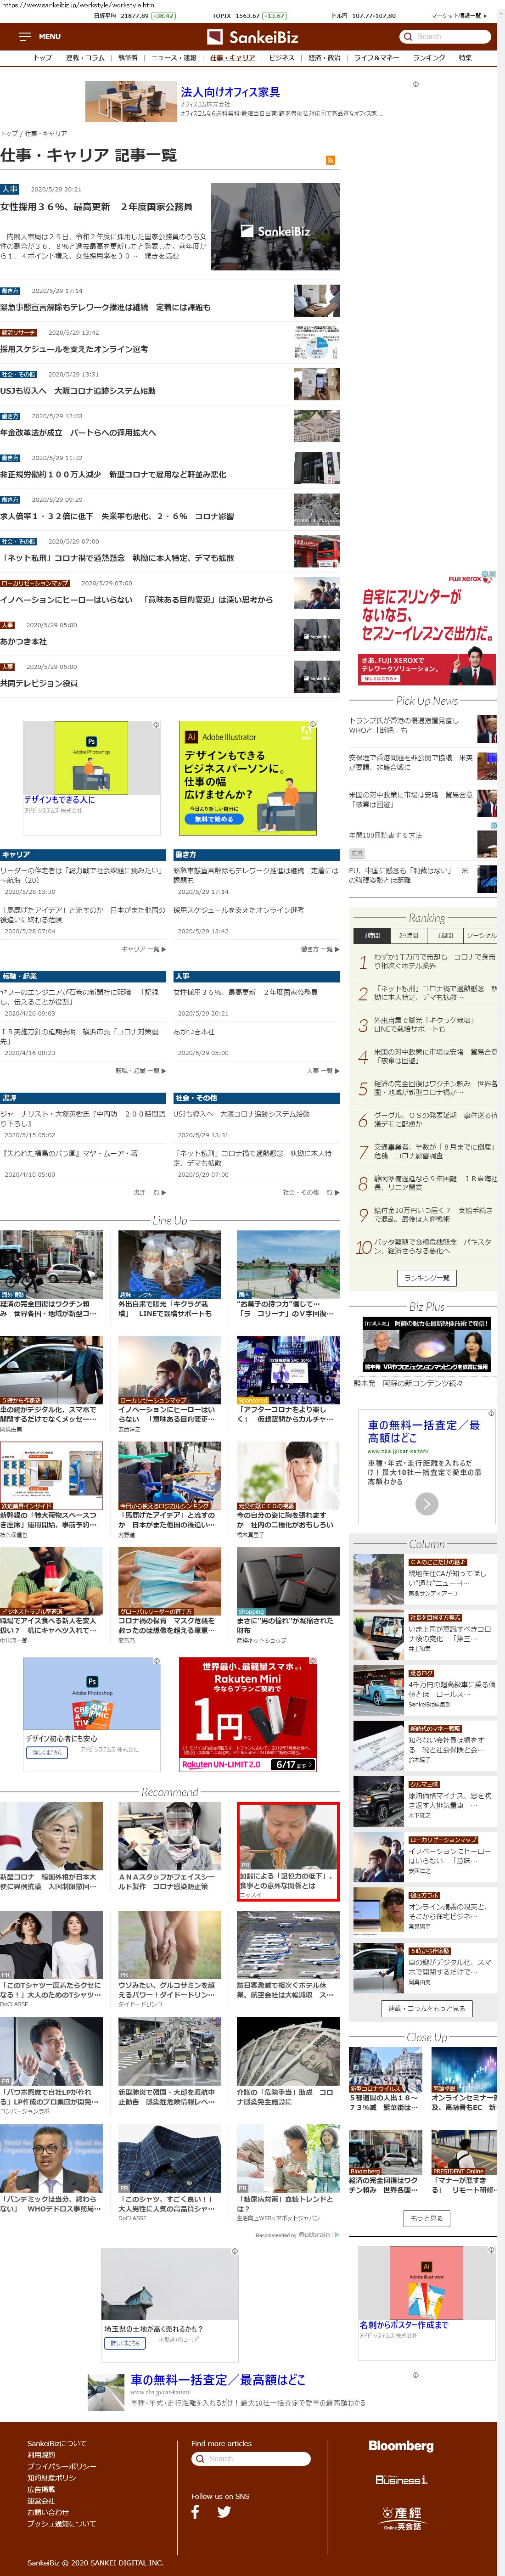
Task: Expand キャリア 一覧 list link
Action: (x=143, y=949)
